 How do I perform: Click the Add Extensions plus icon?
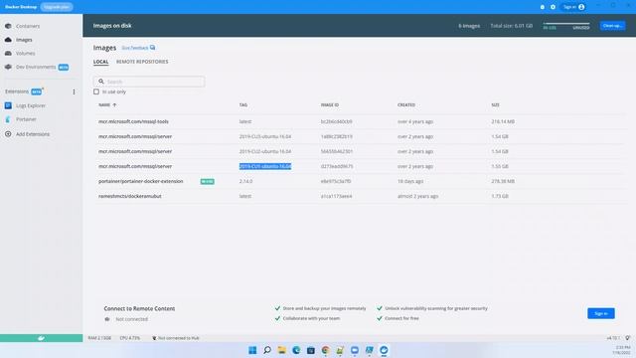pos(8,134)
